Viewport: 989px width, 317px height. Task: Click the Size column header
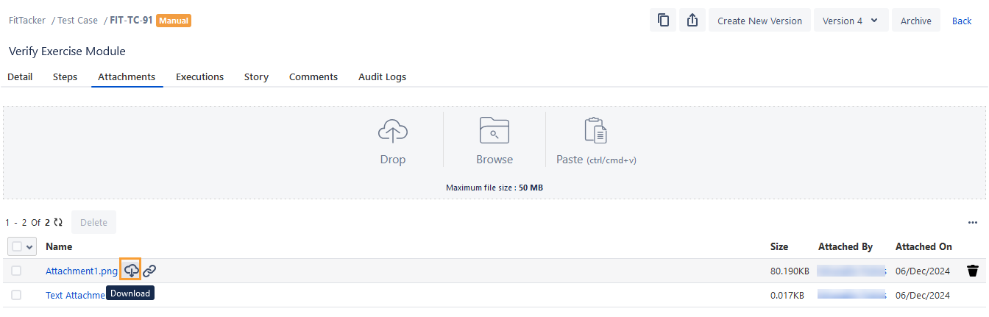(779, 246)
